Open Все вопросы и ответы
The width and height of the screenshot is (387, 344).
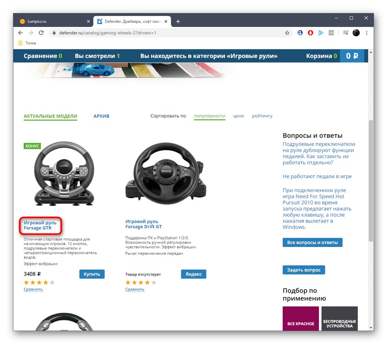312,242
